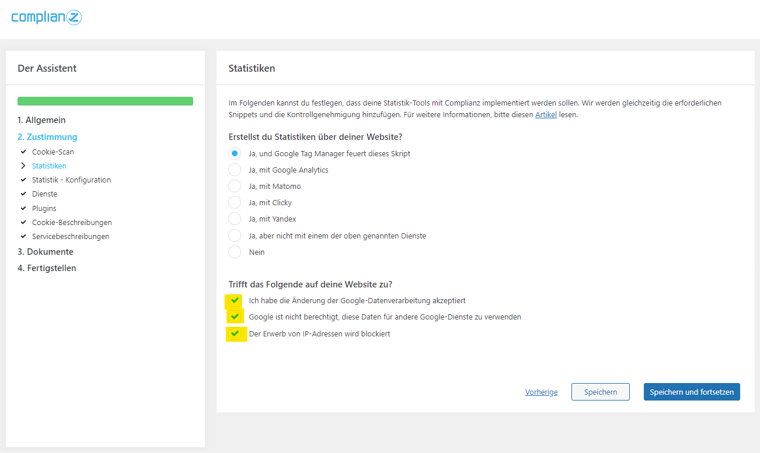This screenshot has width=760, height=453.
Task: Select 'Ja, mit Google Analytics' option
Action: coord(235,170)
